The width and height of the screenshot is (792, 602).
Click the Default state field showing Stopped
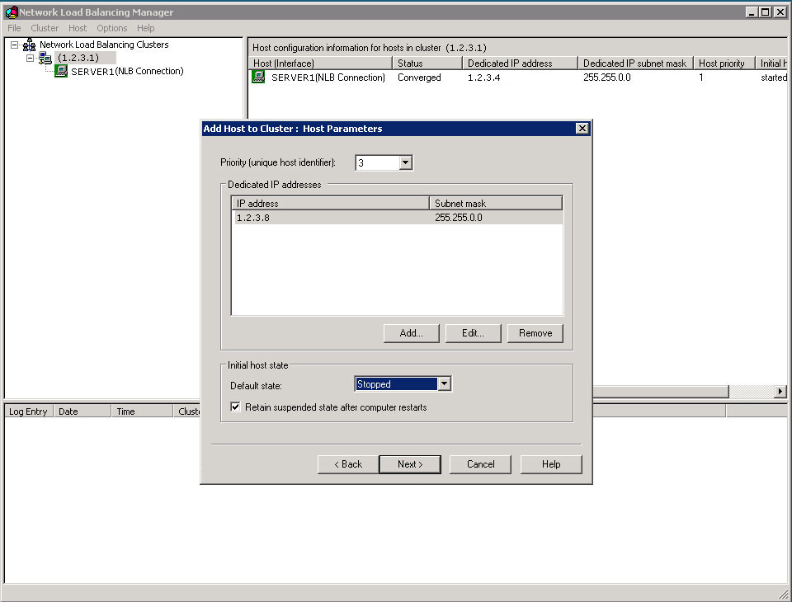point(397,383)
